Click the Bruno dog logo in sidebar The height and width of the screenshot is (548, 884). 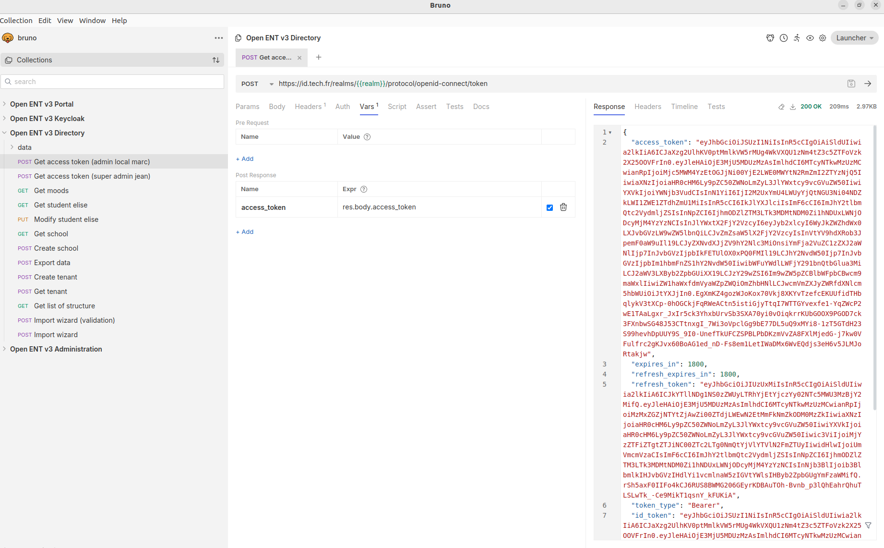coord(8,38)
